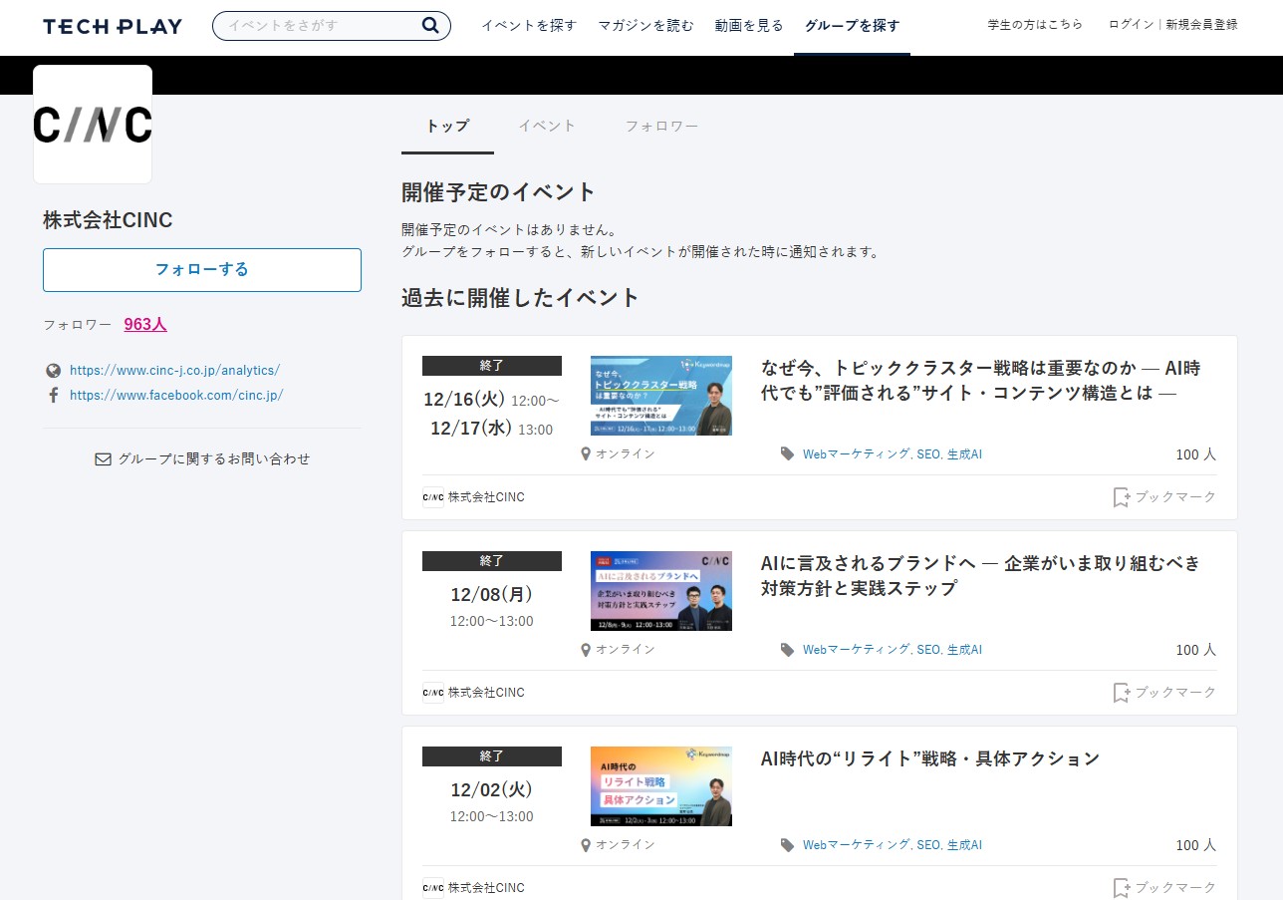The width and height of the screenshot is (1283, 900).
Task: Click the 12/08 event thumbnail image
Action: (660, 591)
